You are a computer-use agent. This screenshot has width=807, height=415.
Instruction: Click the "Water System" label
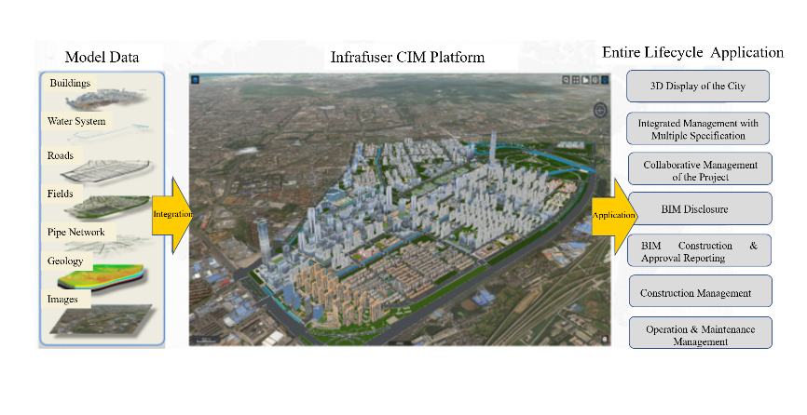point(76,122)
